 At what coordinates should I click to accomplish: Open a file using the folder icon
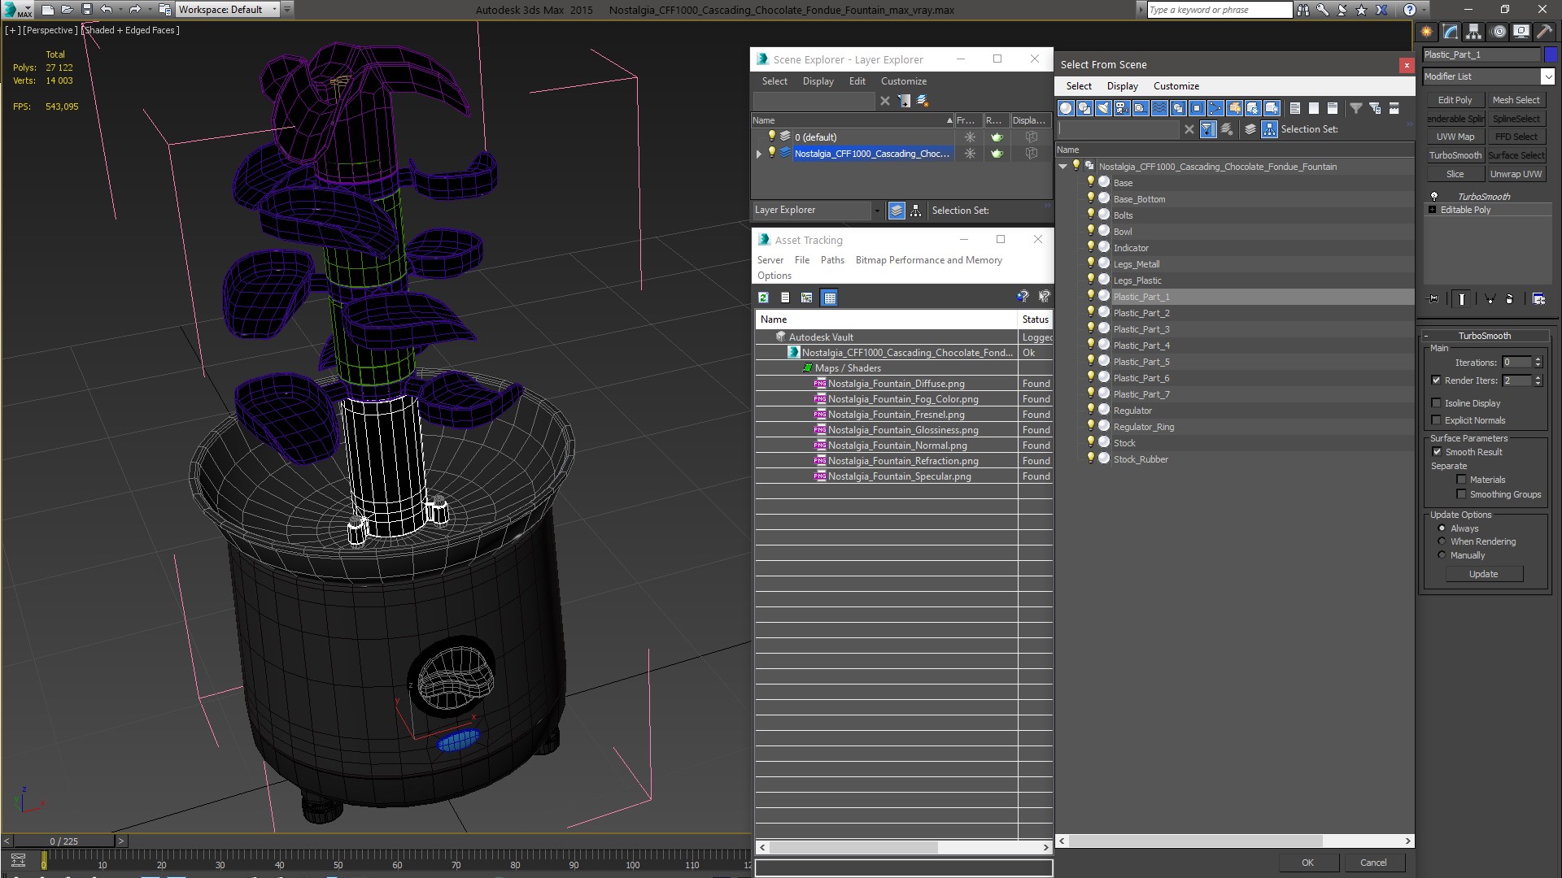tap(67, 10)
